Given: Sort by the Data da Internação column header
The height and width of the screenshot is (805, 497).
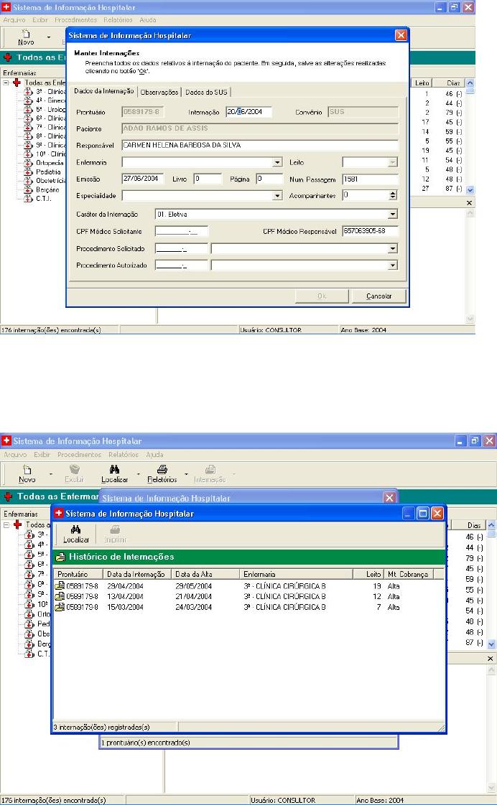Looking at the screenshot, I should (x=137, y=574).
